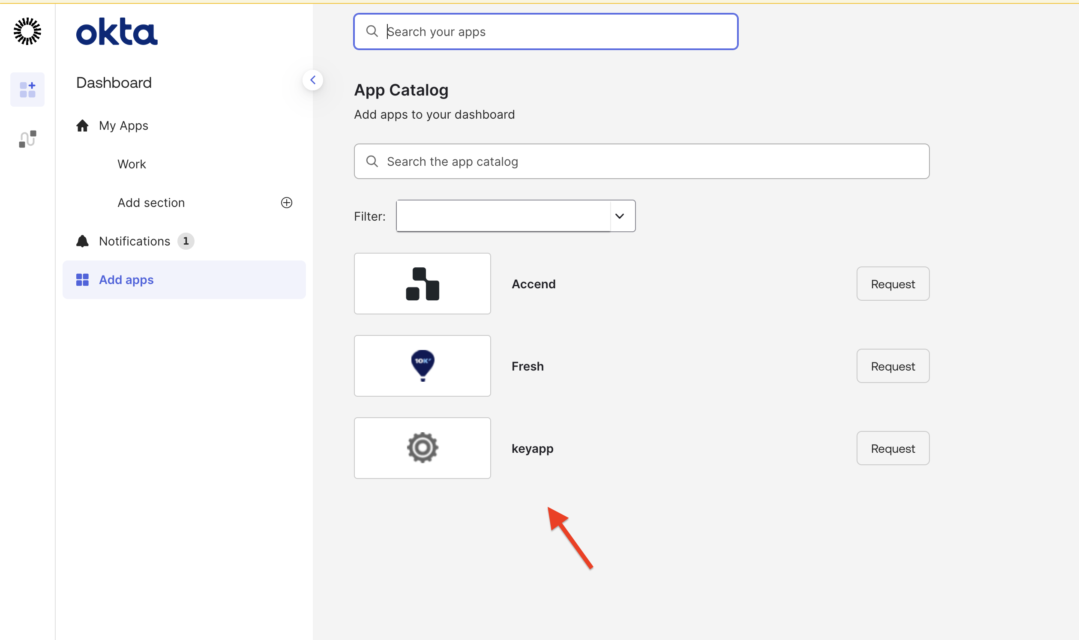Expand the Filter dropdown arrow
Image resolution: width=1079 pixels, height=640 pixels.
tap(620, 215)
